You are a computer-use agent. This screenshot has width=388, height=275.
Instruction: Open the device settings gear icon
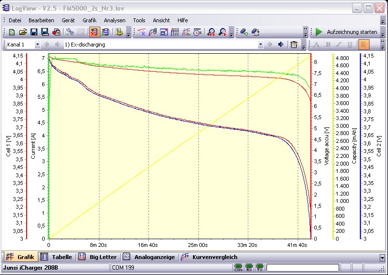tap(119, 32)
